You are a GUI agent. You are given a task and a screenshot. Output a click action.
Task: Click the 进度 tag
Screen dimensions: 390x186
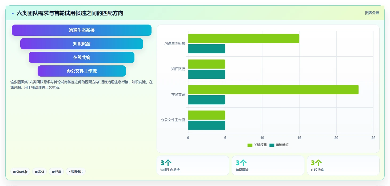[56, 172]
